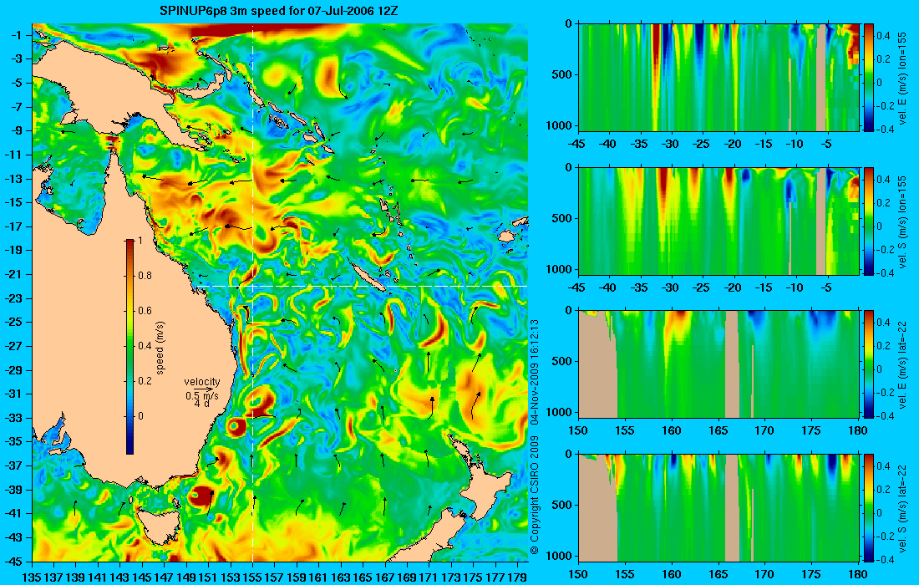The image size is (919, 585).
Task: Click the "0.8" tick on the speed colorbar
Action: click(x=145, y=276)
